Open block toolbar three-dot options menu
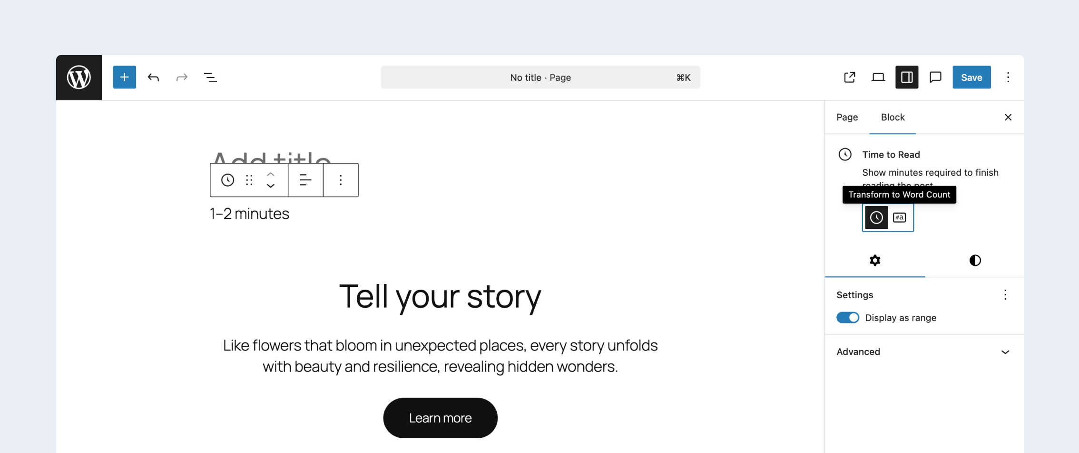This screenshot has width=1079, height=453. 341,180
